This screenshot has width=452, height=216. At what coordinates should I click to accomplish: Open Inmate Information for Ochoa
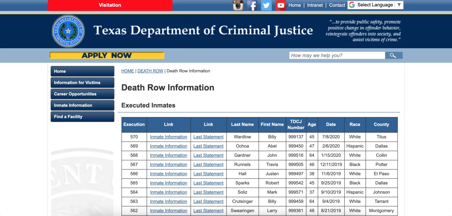click(169, 146)
